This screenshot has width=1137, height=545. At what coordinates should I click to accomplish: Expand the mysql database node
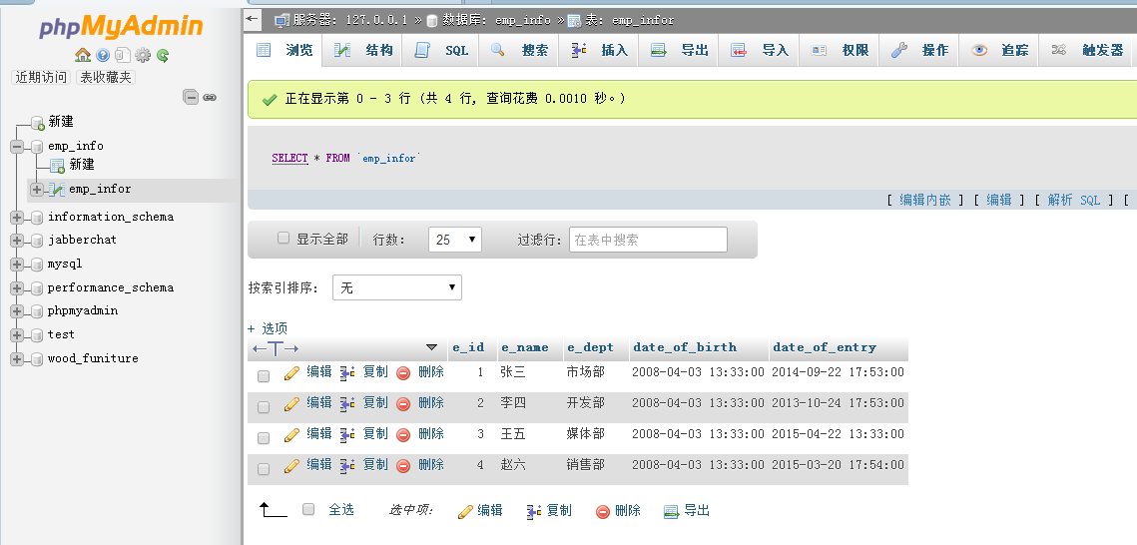coord(17,265)
